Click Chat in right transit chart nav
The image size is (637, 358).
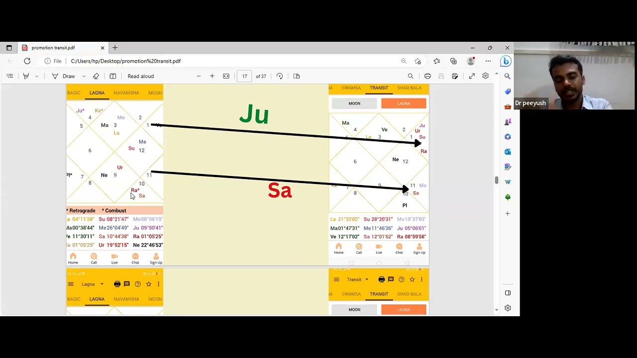pyautogui.click(x=399, y=249)
